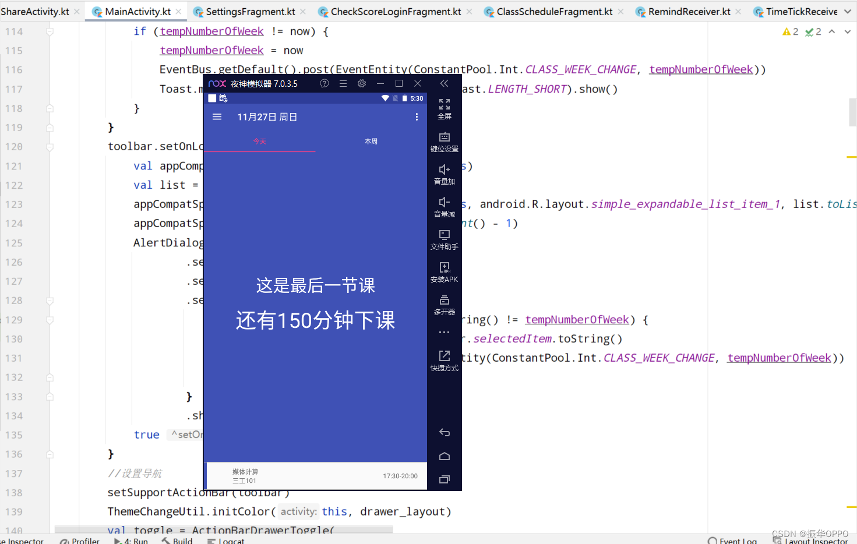Open the Profiler tool window

tap(80, 541)
